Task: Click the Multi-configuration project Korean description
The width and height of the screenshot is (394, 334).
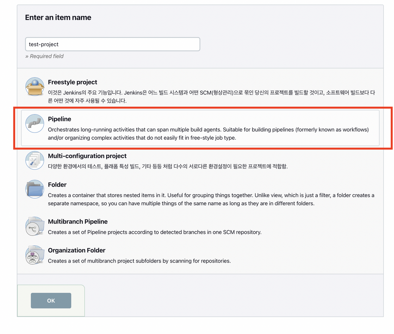Action: pos(168,166)
